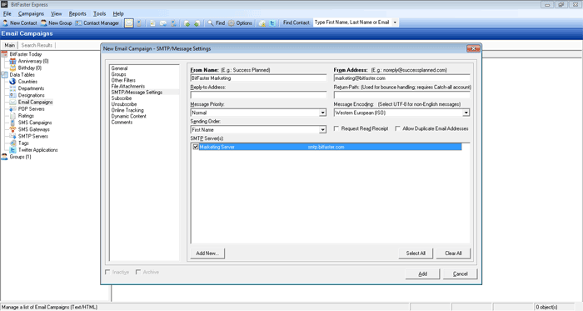Click the SMS Gateways antenna icon
The image size is (583, 311).
pos(13,129)
